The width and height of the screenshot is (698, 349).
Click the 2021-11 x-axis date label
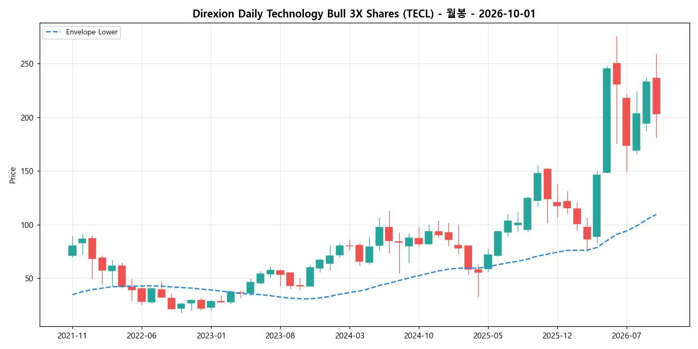click(x=72, y=336)
